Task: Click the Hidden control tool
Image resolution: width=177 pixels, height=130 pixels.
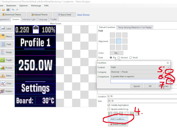Action: 7,91
